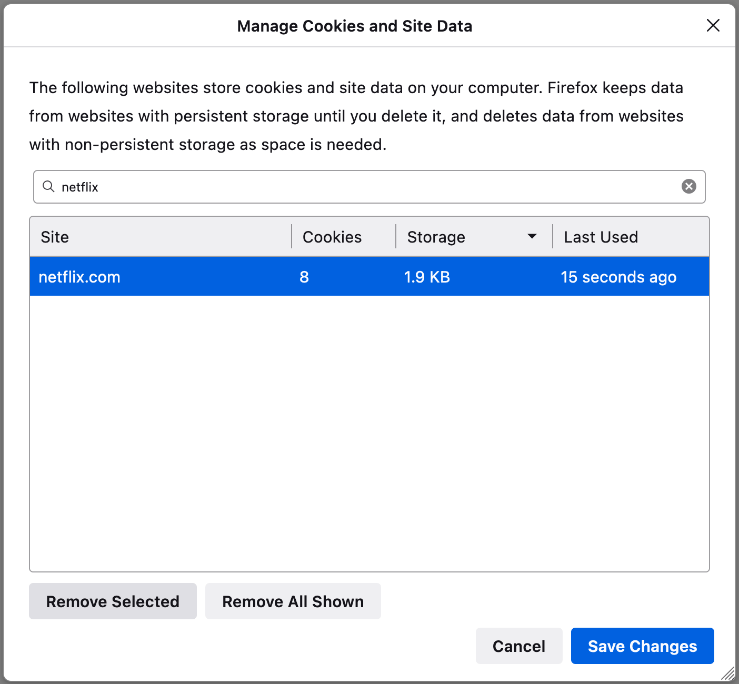The height and width of the screenshot is (684, 739).
Task: Click Remove All Shown button
Action: click(x=293, y=601)
